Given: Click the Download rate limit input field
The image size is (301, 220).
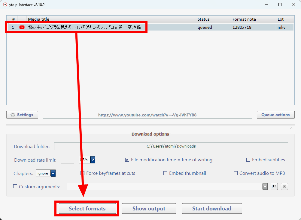Looking at the screenshot, I should click(67, 160).
